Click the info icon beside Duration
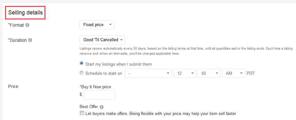 pyautogui.click(x=30, y=40)
